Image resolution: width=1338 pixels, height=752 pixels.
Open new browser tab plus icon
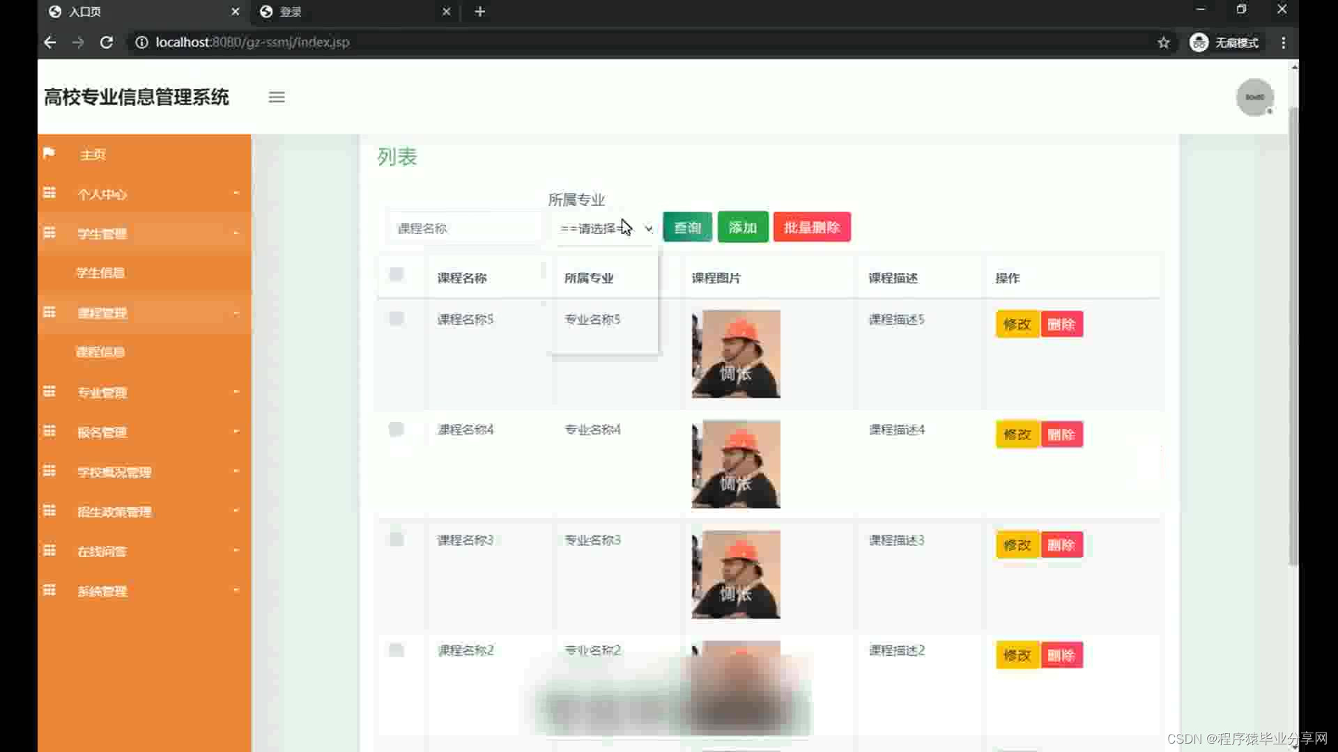point(479,12)
